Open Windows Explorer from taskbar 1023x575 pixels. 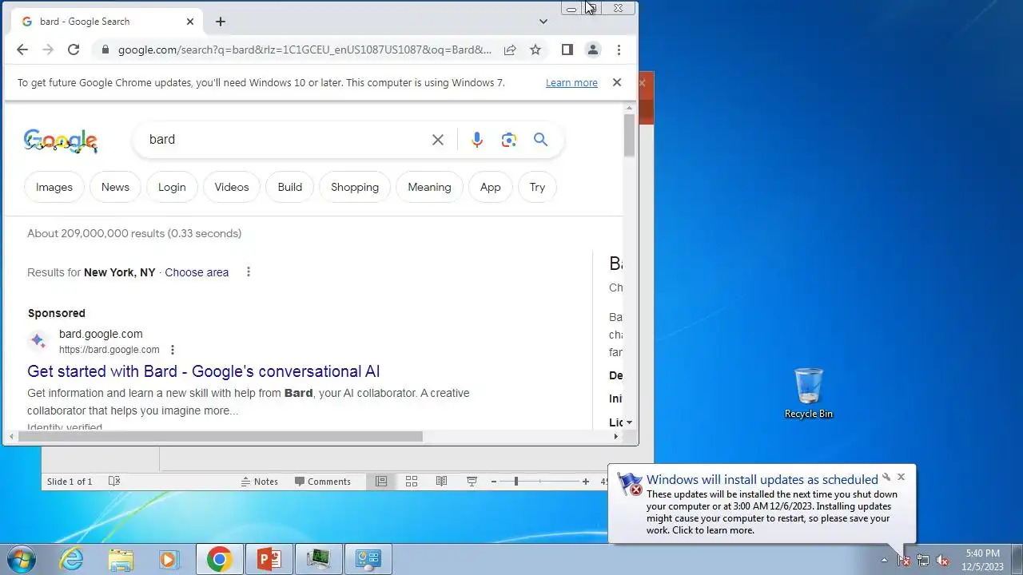pyautogui.click(x=121, y=559)
